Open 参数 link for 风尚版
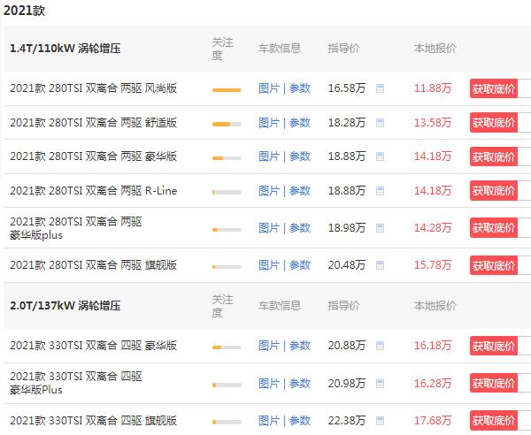 300,88
